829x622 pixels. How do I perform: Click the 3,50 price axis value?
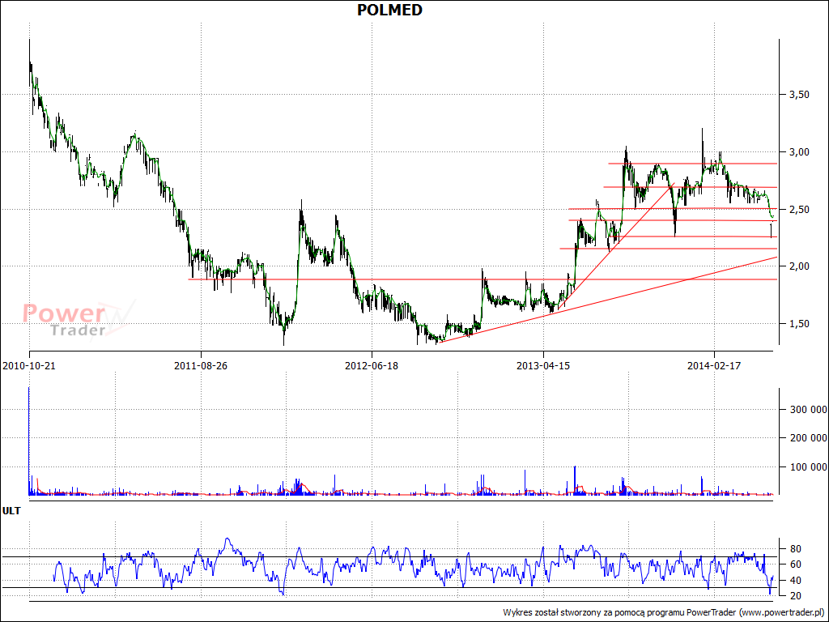point(799,95)
